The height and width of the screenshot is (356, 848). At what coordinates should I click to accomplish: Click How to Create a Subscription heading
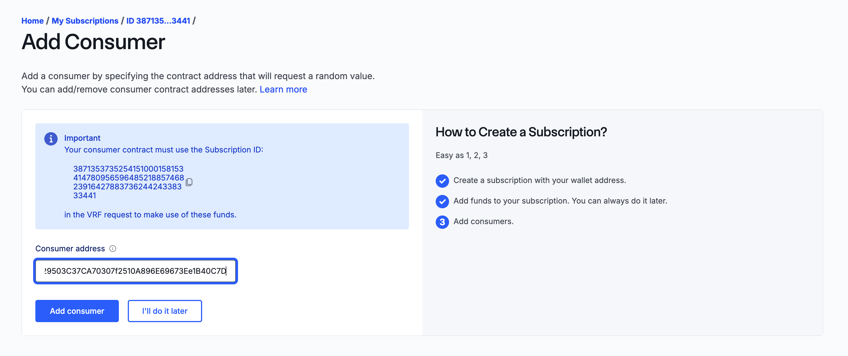(x=521, y=132)
